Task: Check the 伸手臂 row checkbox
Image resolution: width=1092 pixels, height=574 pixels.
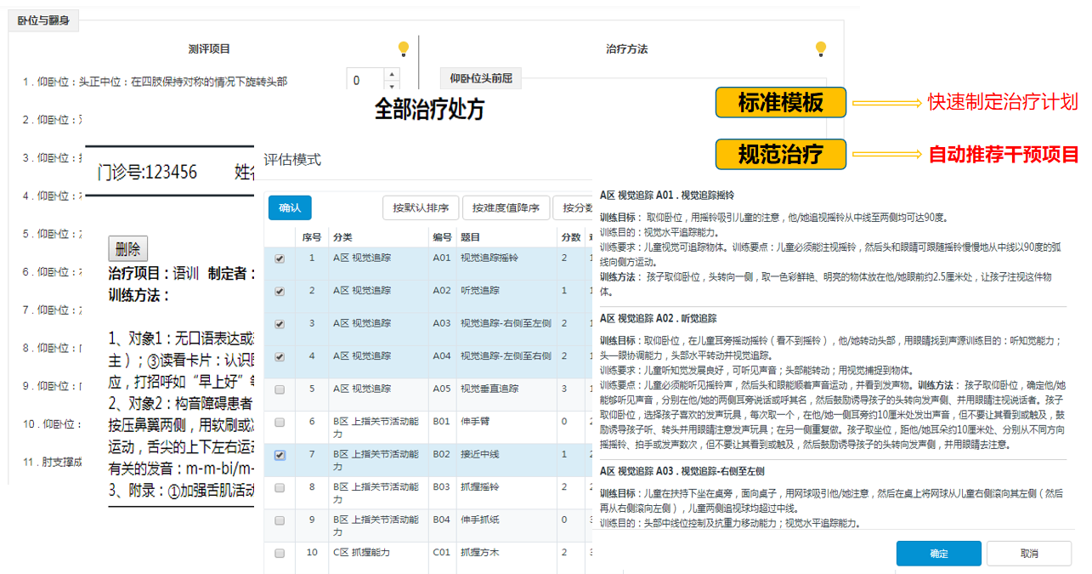Action: coord(280,422)
